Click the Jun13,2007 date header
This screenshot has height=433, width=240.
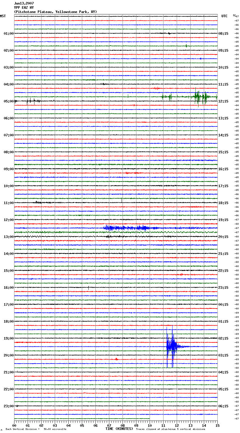(24, 3)
